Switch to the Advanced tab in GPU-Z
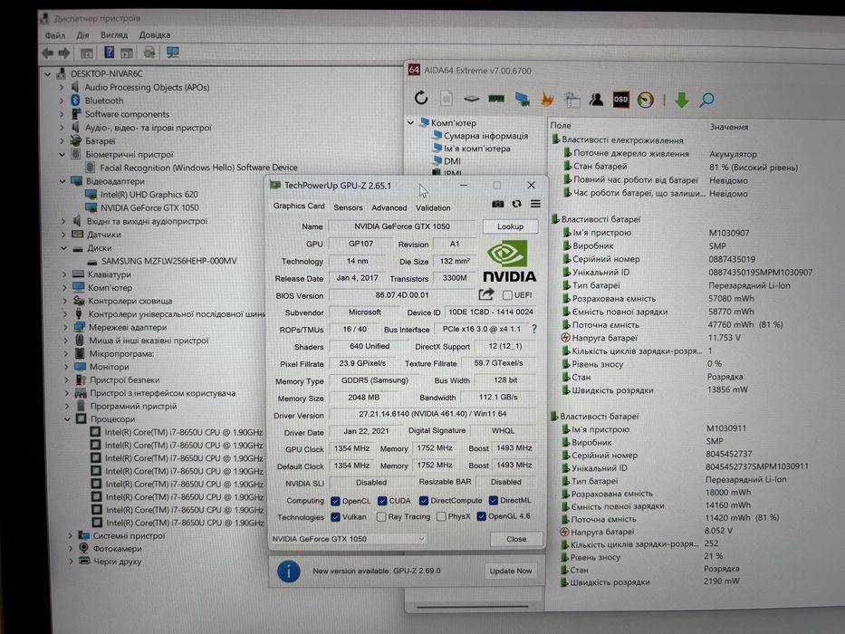 coord(389,207)
